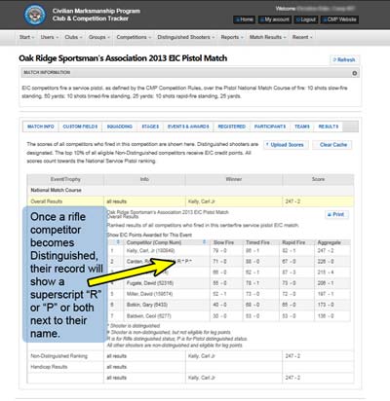This screenshot has height=401, width=390.
Task: Sort the Competitor column arrows
Action: coord(205,242)
